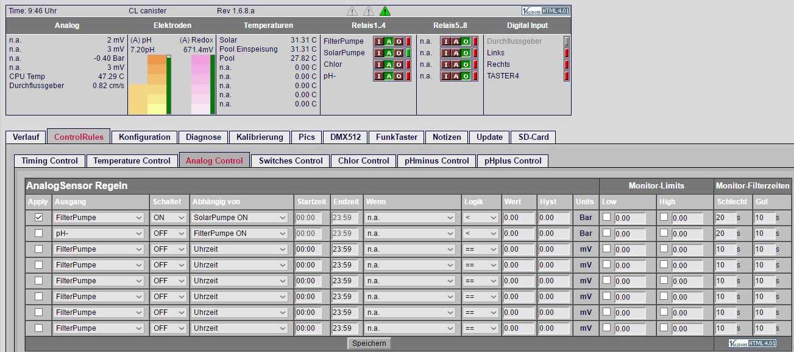Image resolution: width=794 pixels, height=352 pixels.
Task: Click the 'Rev 1.6.8.a' version text
Action: pos(236,11)
